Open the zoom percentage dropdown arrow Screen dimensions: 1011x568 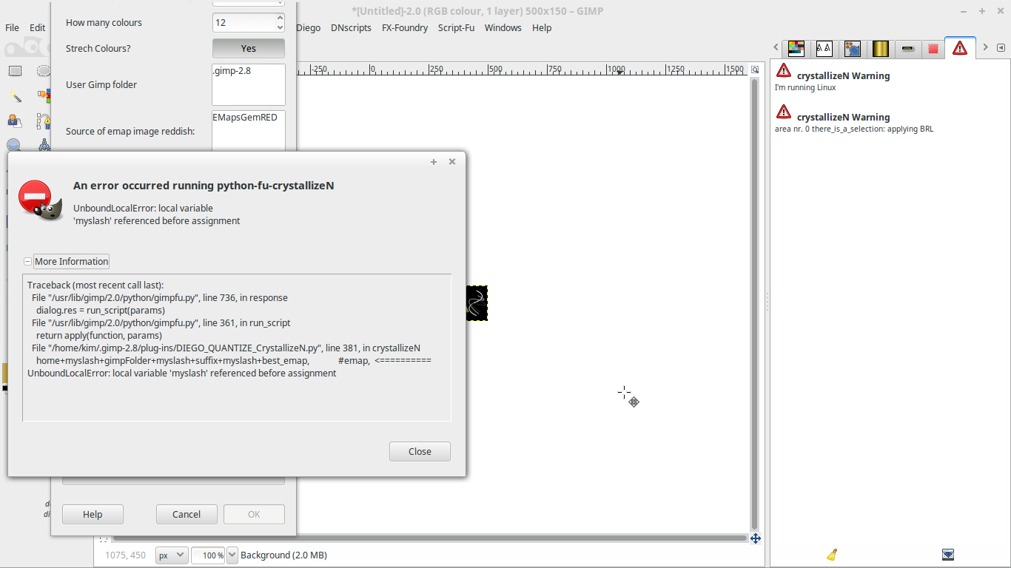pyautogui.click(x=232, y=555)
